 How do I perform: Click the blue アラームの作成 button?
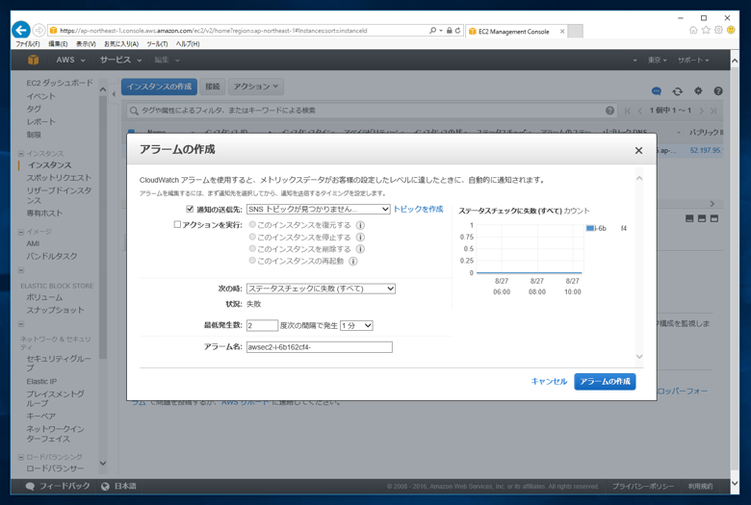tap(605, 382)
